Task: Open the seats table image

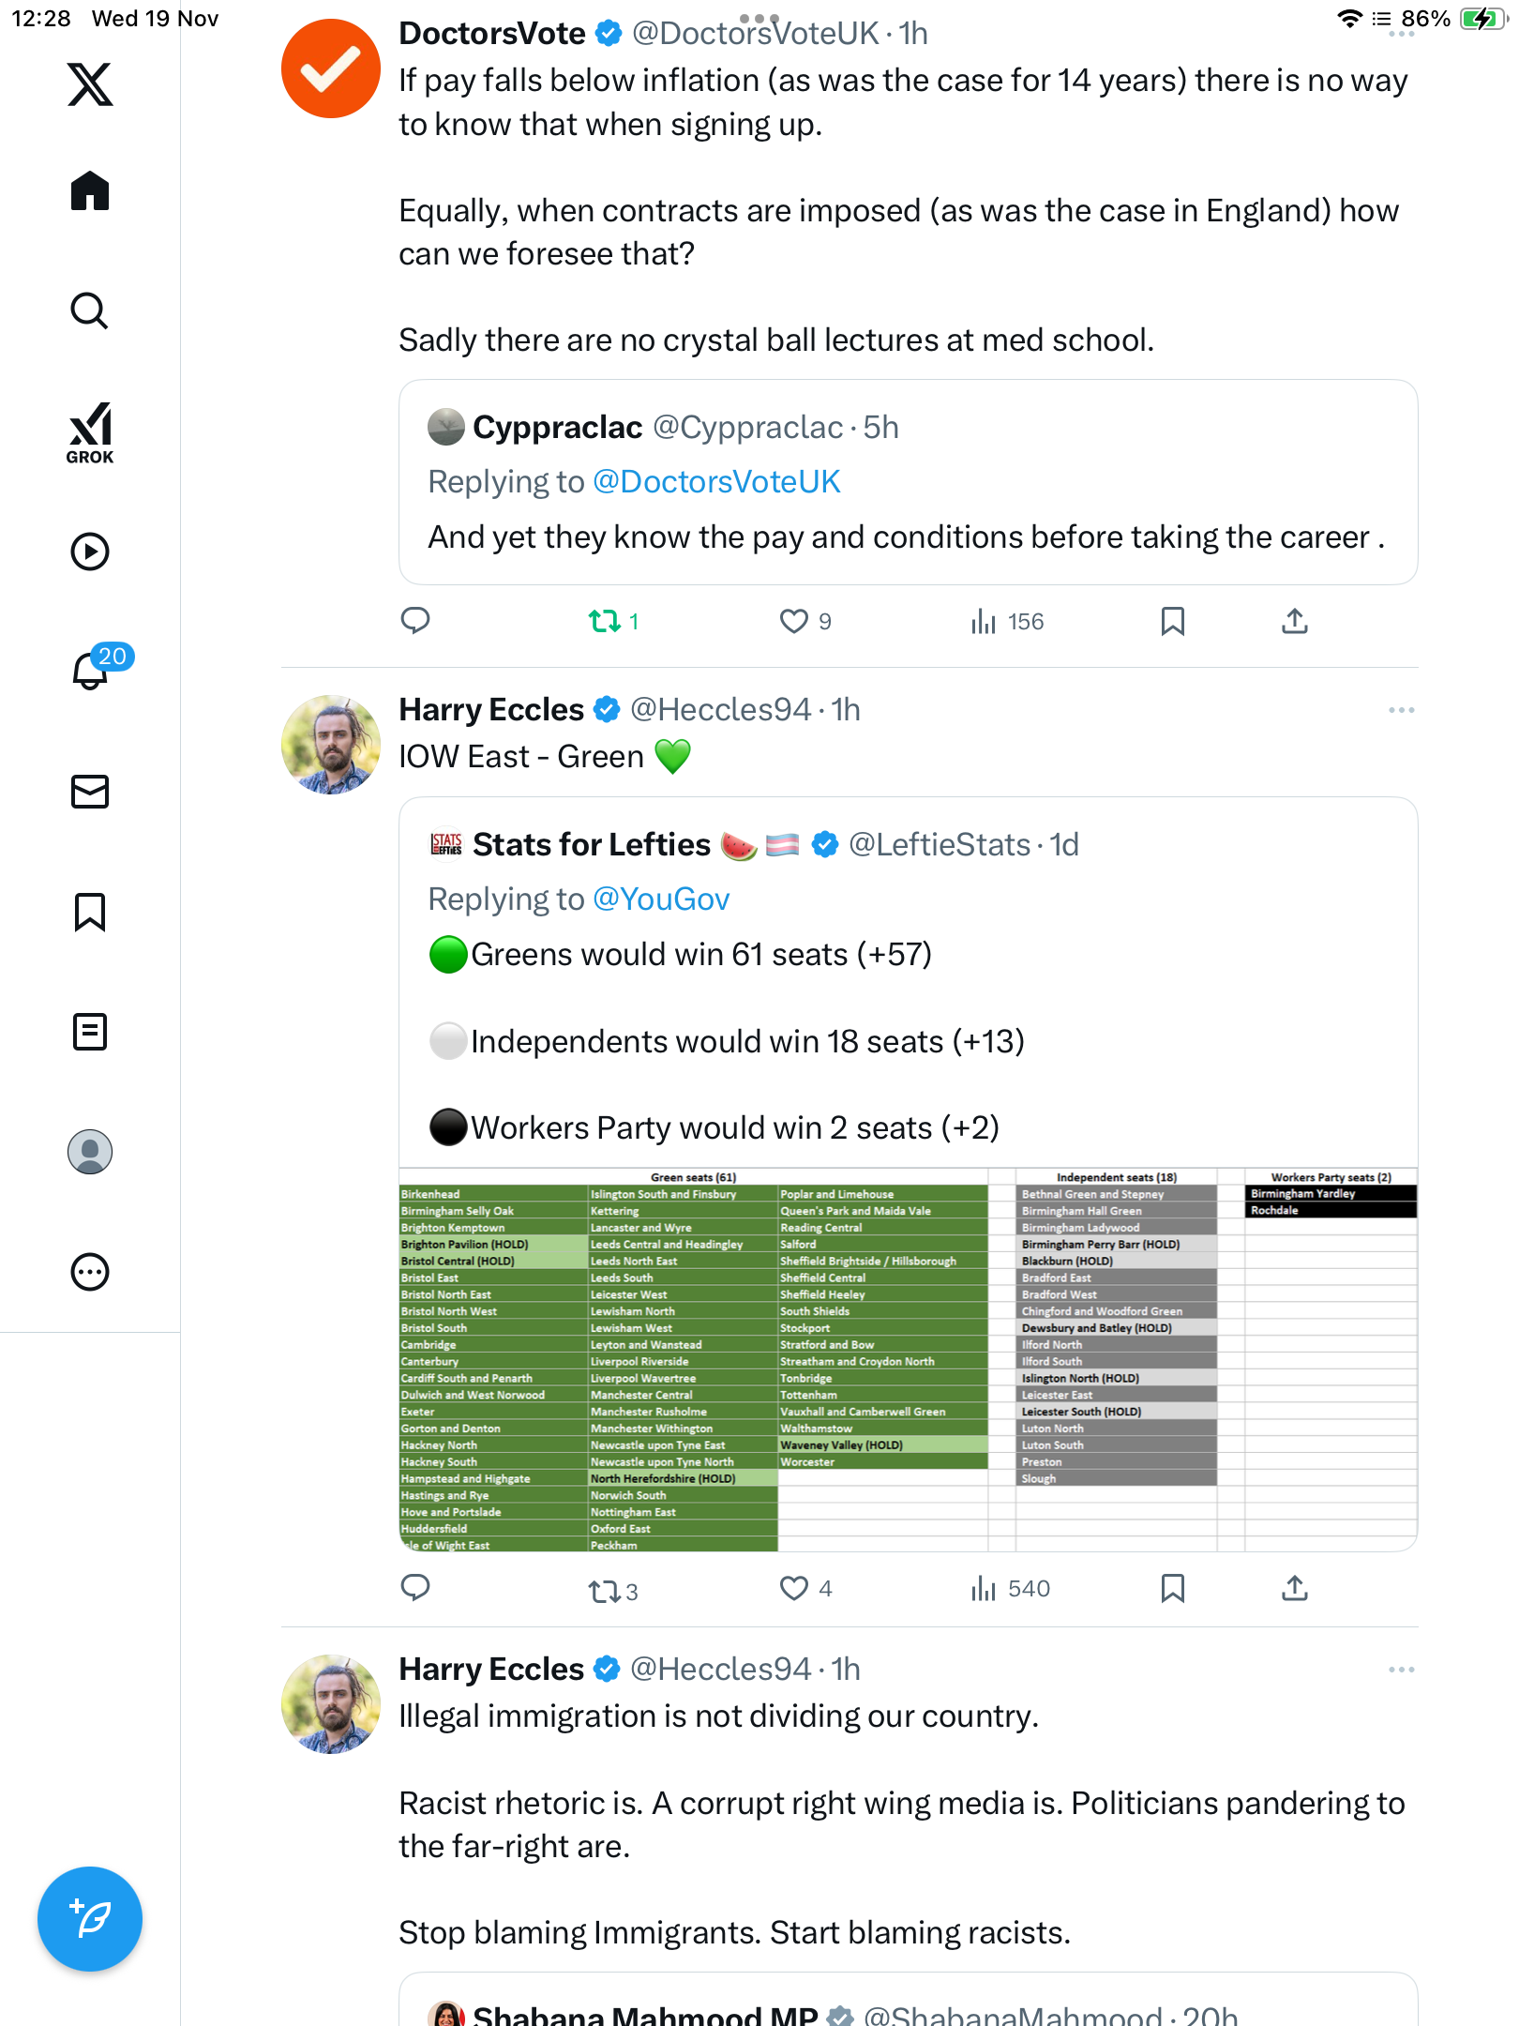Action: (x=908, y=1360)
